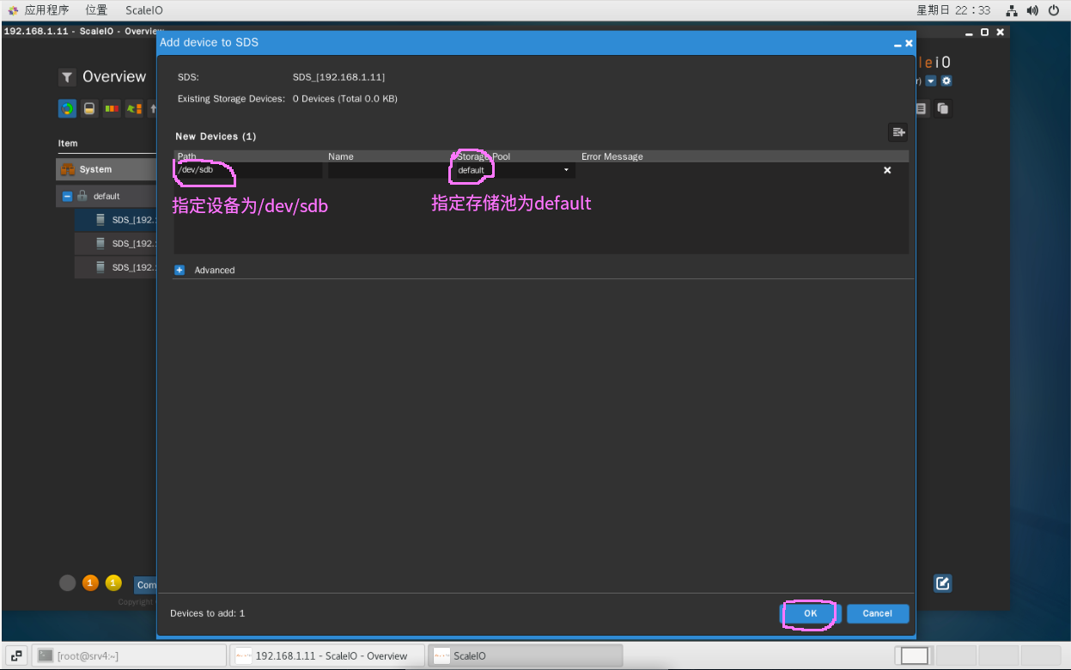The width and height of the screenshot is (1071, 670).
Task: Select the circular dashboard view icon
Action: point(67,109)
